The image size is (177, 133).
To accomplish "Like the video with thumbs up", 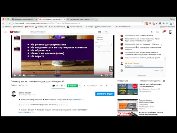I will (x=53, y=86).
